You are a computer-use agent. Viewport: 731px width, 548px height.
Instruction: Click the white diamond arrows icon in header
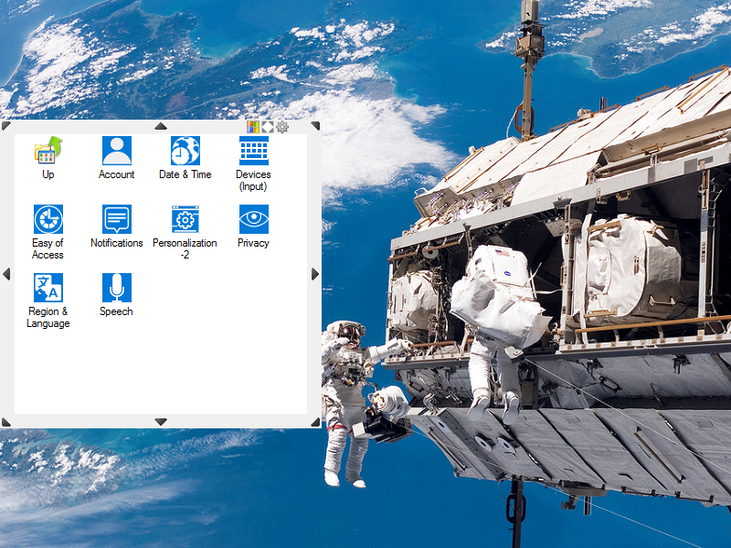[x=268, y=127]
